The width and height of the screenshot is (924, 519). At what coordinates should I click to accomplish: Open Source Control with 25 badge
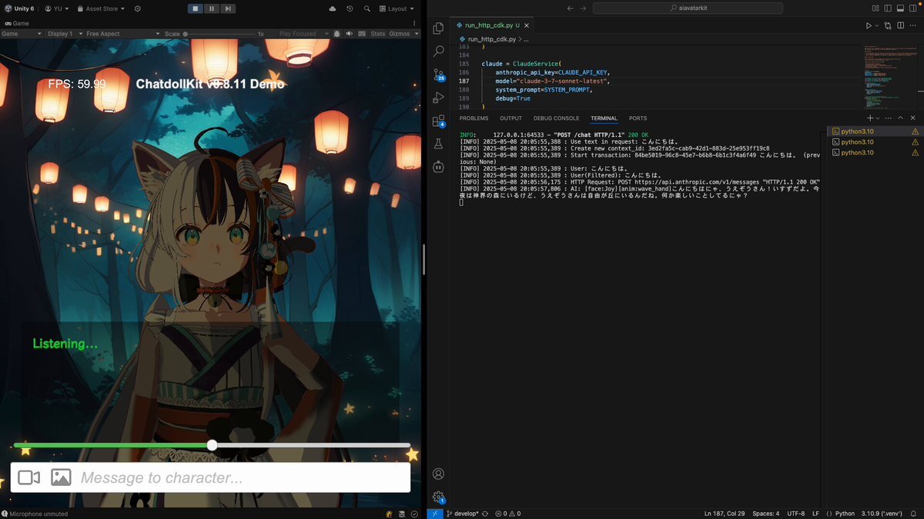pyautogui.click(x=438, y=75)
